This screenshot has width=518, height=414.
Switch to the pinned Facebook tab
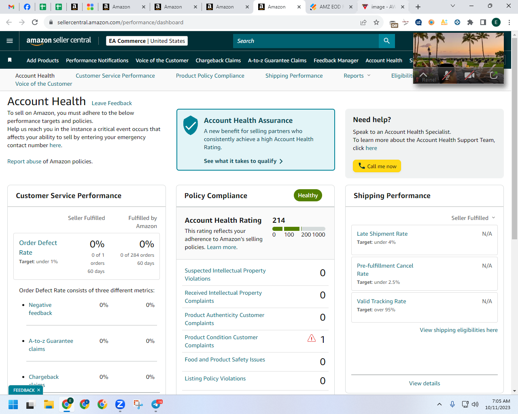27,7
